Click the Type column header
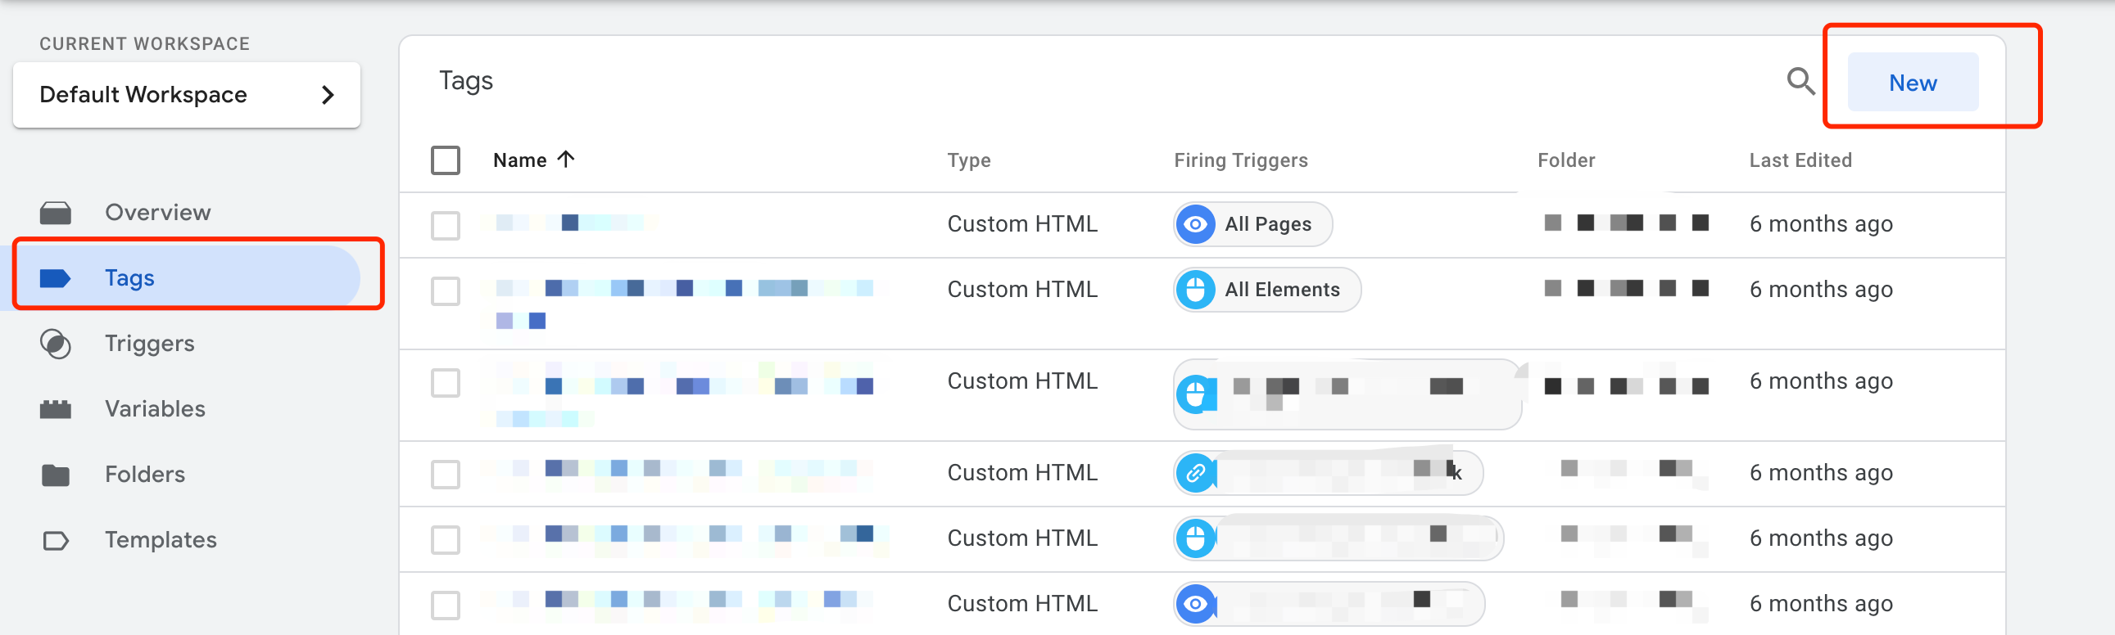 tap(968, 160)
